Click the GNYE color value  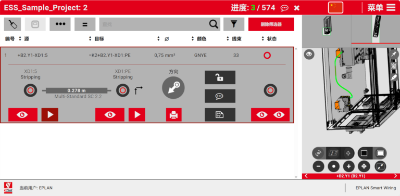pos(200,55)
